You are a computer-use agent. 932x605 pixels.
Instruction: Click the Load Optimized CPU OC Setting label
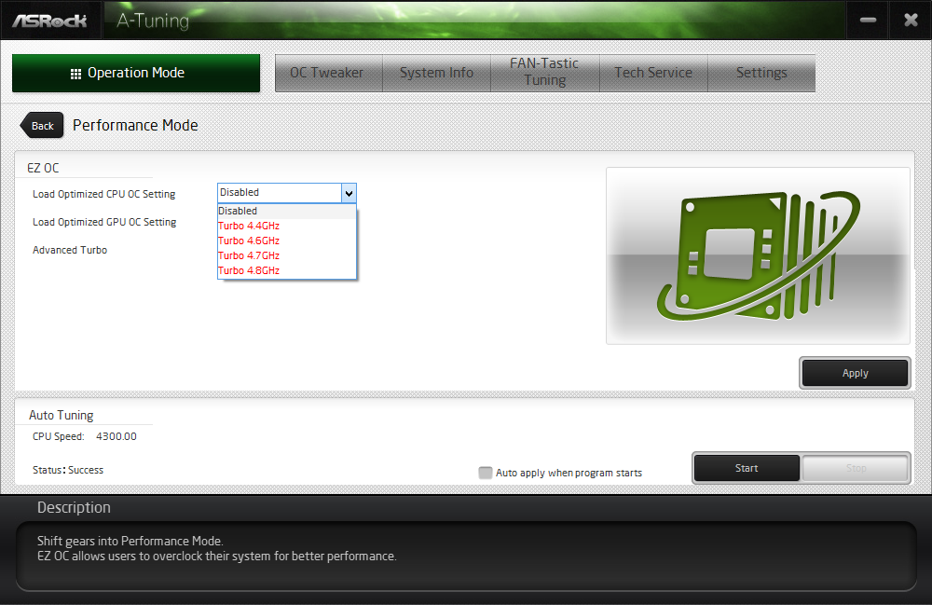(104, 194)
